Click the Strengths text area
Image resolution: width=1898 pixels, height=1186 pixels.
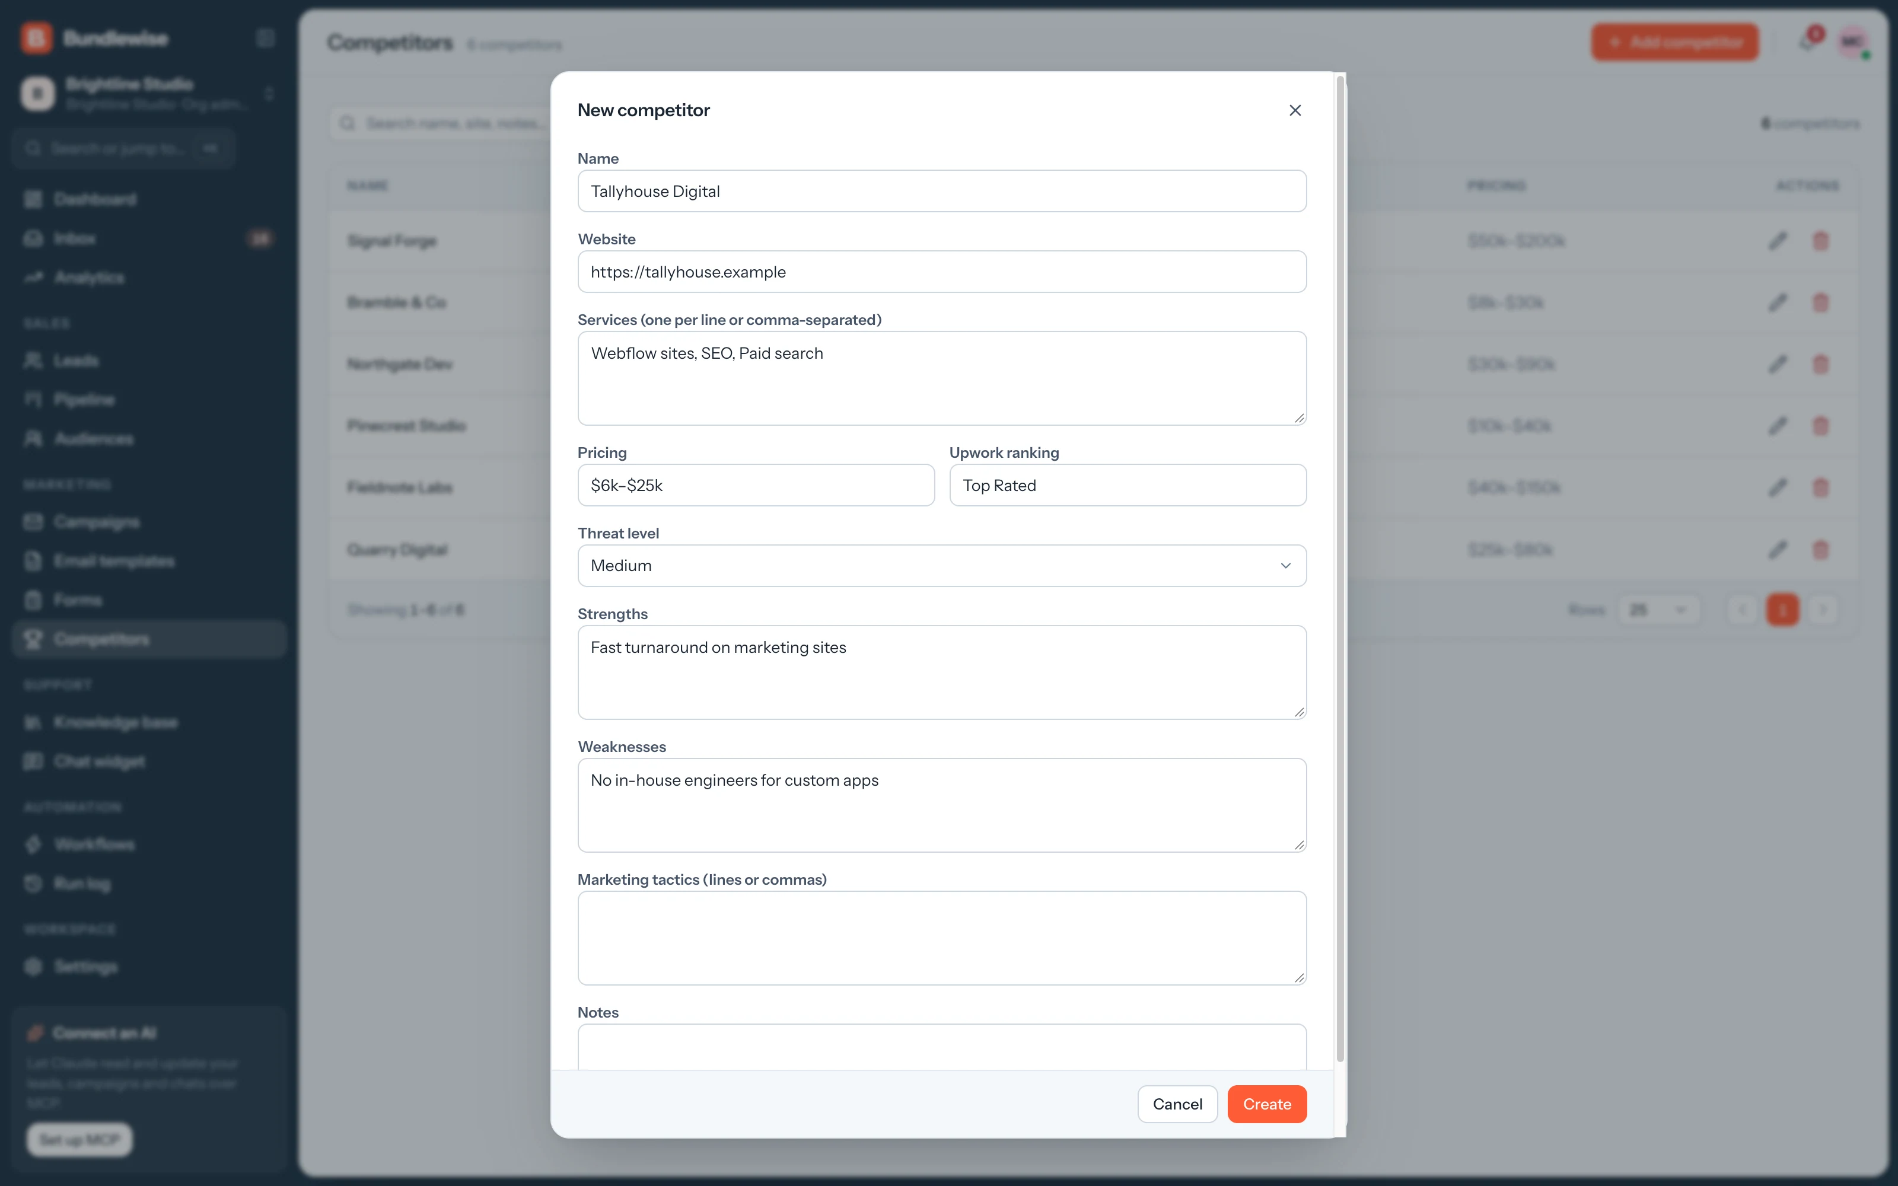941,672
